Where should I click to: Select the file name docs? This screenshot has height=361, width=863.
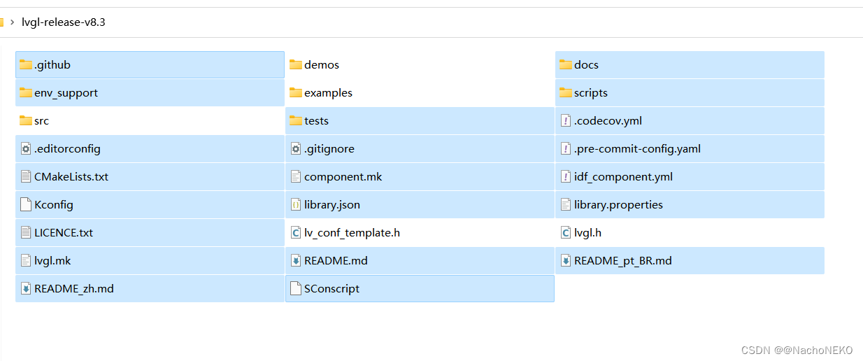pyautogui.click(x=586, y=64)
